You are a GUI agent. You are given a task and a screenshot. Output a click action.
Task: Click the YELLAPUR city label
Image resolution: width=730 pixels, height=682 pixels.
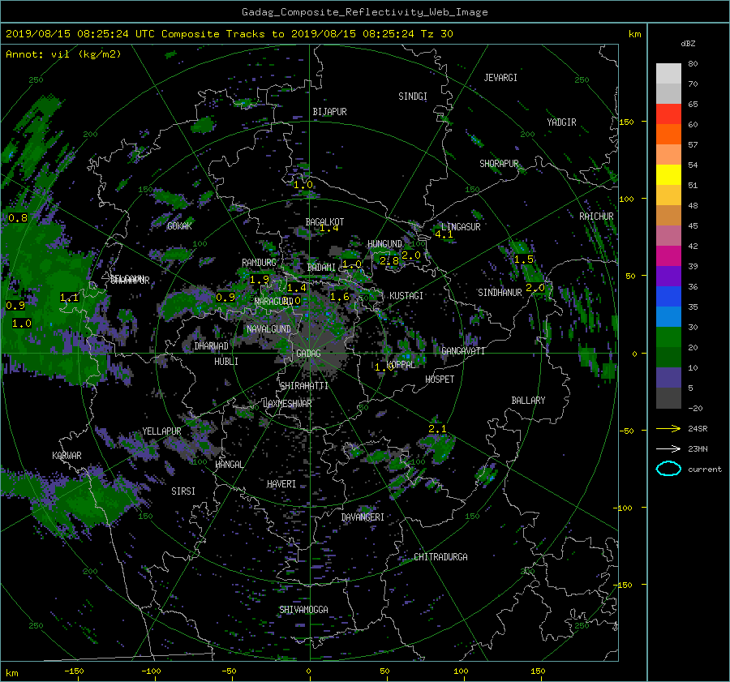[161, 431]
